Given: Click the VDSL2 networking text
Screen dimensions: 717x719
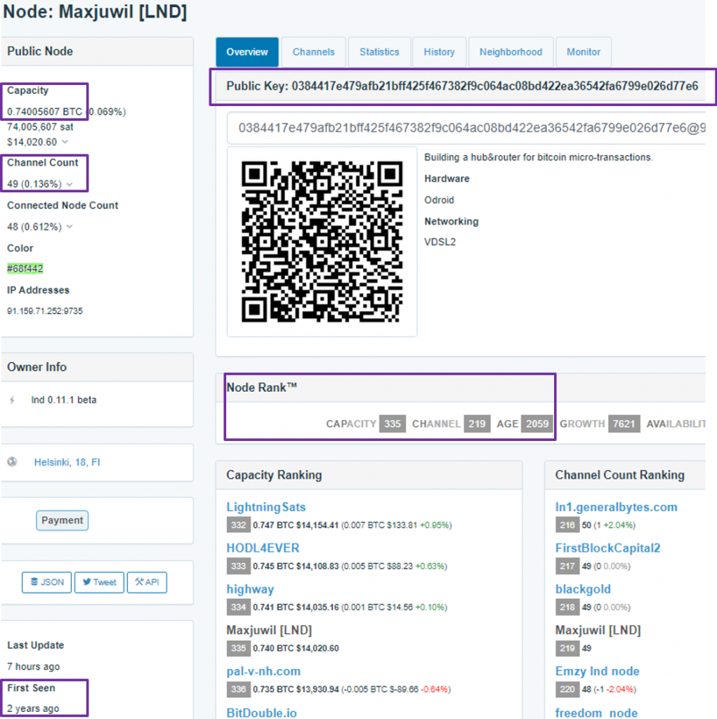Looking at the screenshot, I should (440, 242).
